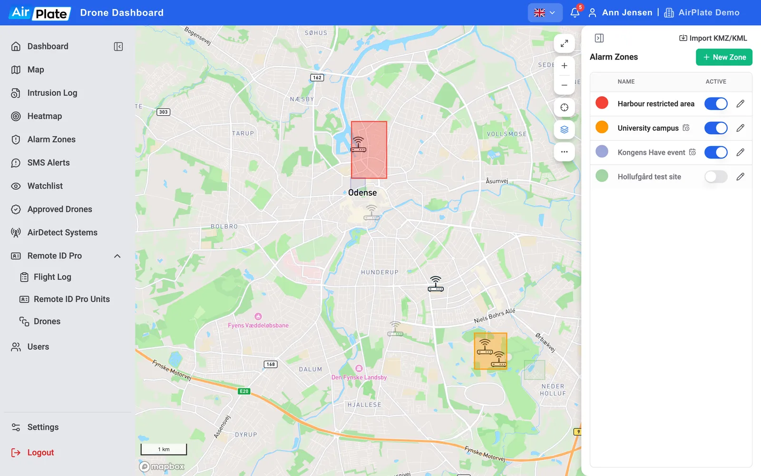Edit Hollufgård test site zone
Image resolution: width=761 pixels, height=476 pixels.
click(x=740, y=177)
